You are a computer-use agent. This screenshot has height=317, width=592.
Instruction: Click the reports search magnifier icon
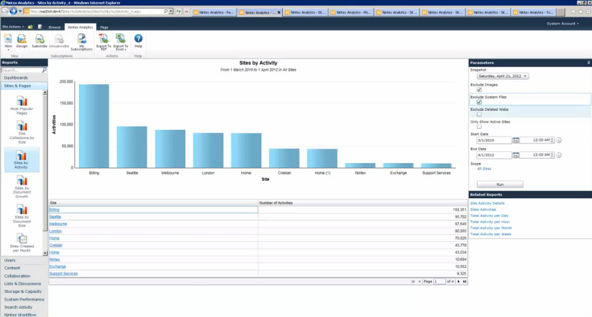(44, 70)
